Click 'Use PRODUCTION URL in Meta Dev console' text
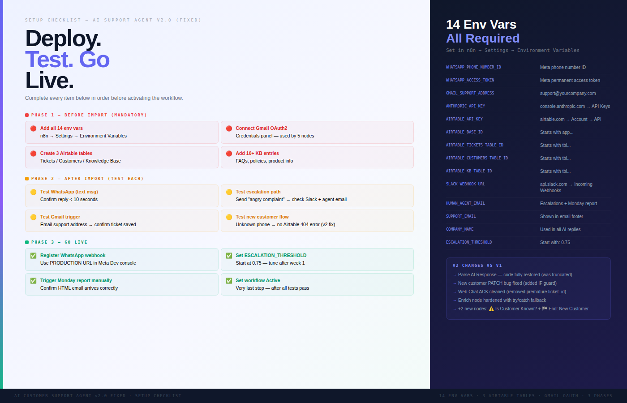This screenshot has width=627, height=403. 88,263
